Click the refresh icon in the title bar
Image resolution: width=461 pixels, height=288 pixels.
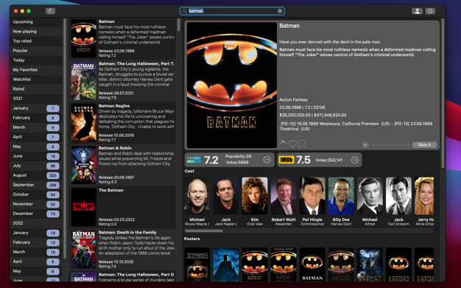pos(50,11)
